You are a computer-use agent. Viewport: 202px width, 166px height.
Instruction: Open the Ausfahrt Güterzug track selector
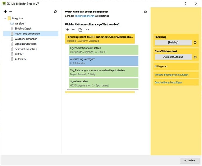coord(173,57)
